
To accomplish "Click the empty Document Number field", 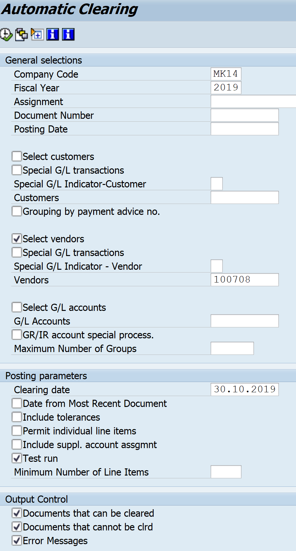I will pyautogui.click(x=244, y=115).
